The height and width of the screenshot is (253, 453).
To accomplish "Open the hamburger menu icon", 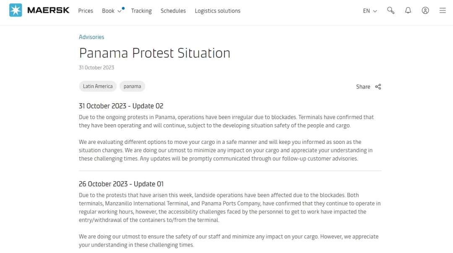I will (x=443, y=10).
